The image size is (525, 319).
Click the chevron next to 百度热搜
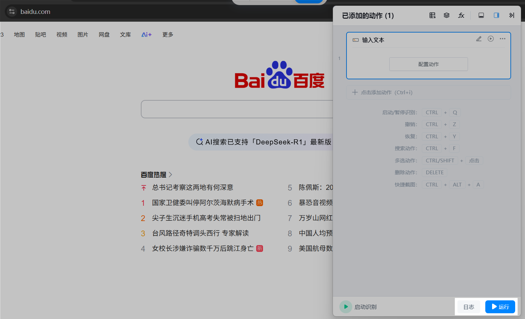click(x=170, y=175)
